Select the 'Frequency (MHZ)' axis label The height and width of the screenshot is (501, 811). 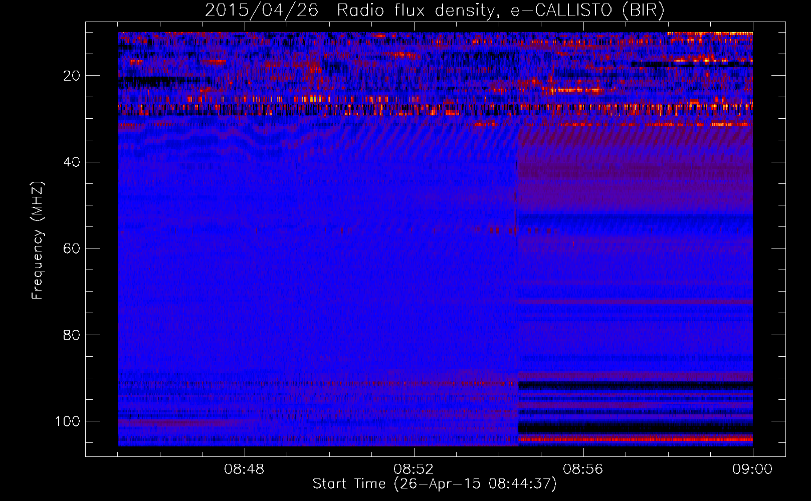[x=38, y=240]
